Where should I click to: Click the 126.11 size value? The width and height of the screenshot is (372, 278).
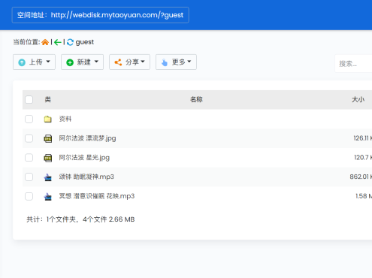(362, 138)
